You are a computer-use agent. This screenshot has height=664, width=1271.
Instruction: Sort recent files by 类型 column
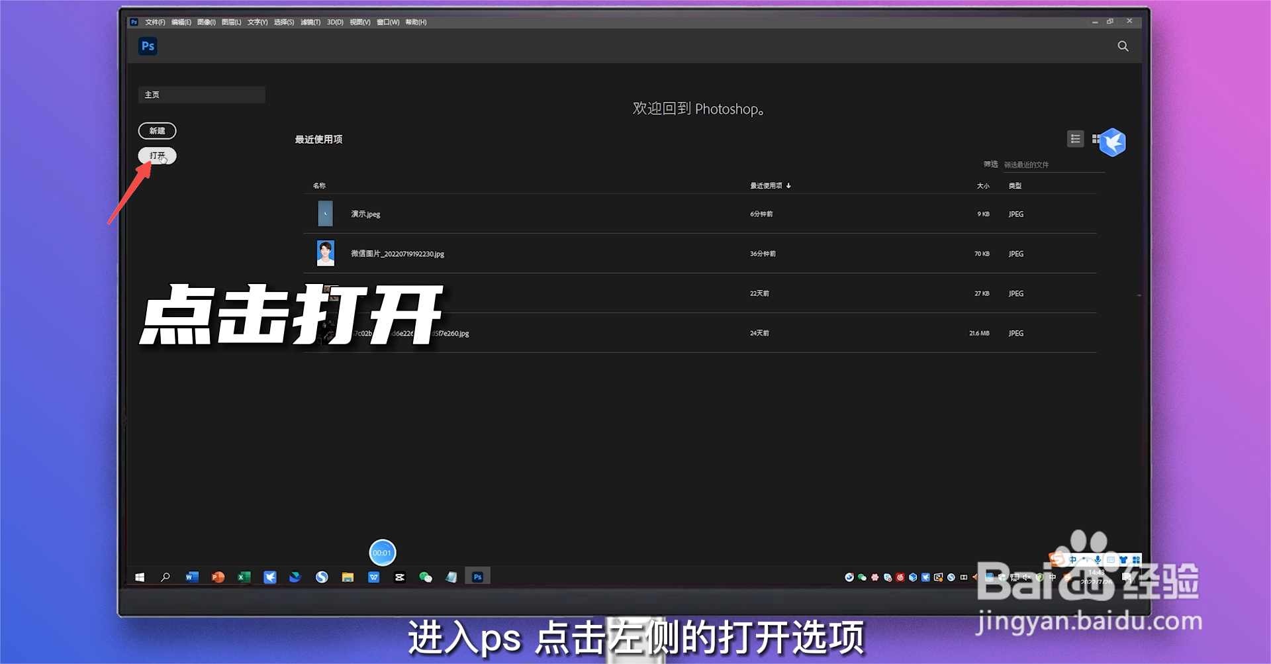[x=1015, y=186]
